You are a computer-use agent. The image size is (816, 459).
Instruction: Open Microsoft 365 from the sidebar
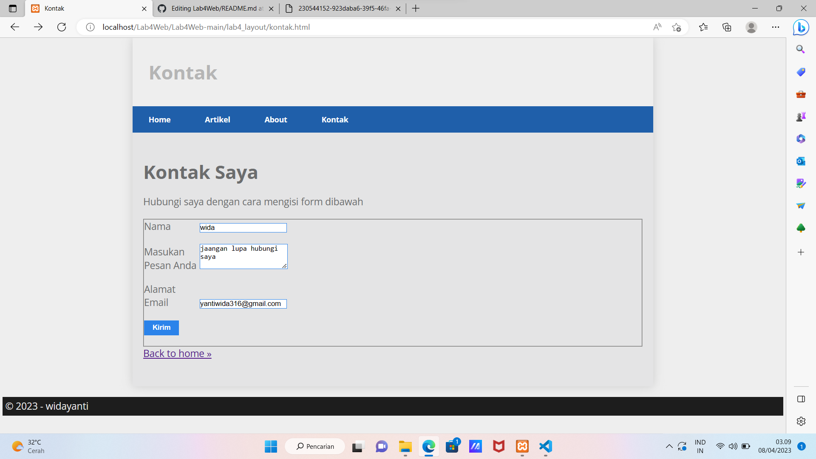coord(801,139)
